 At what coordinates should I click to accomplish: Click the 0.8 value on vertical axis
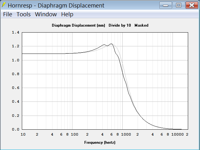16,74
